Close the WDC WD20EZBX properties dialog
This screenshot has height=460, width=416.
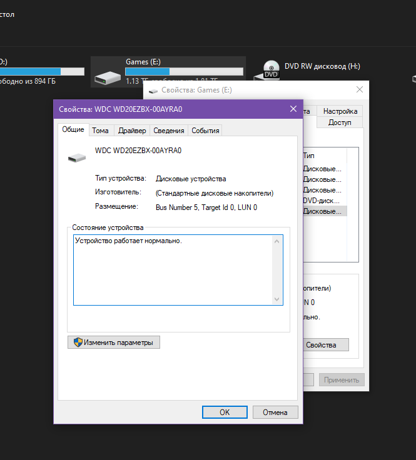point(293,109)
